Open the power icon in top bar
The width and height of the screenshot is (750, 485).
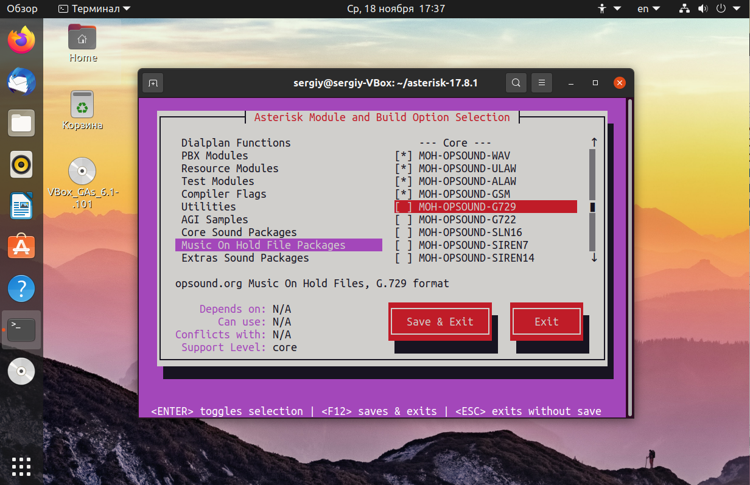[x=721, y=9]
